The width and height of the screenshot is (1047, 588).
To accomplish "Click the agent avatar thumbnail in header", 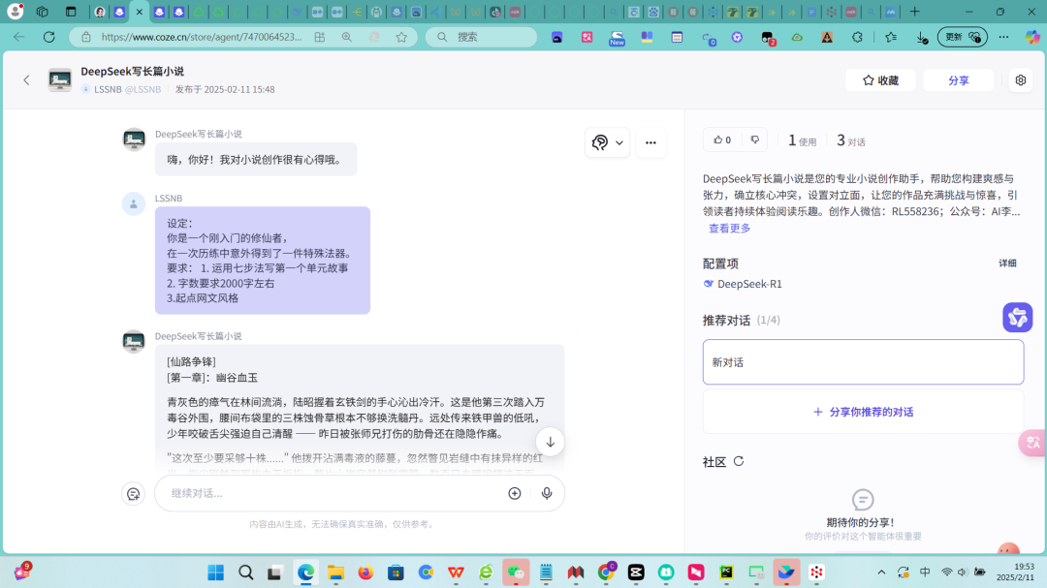I will tap(59, 80).
